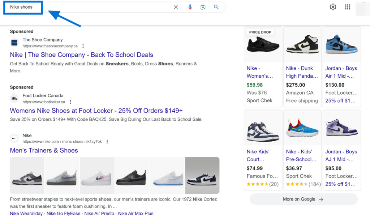Open the Nike Air Max Plus link
The width and height of the screenshot is (370, 219).
[135, 213]
